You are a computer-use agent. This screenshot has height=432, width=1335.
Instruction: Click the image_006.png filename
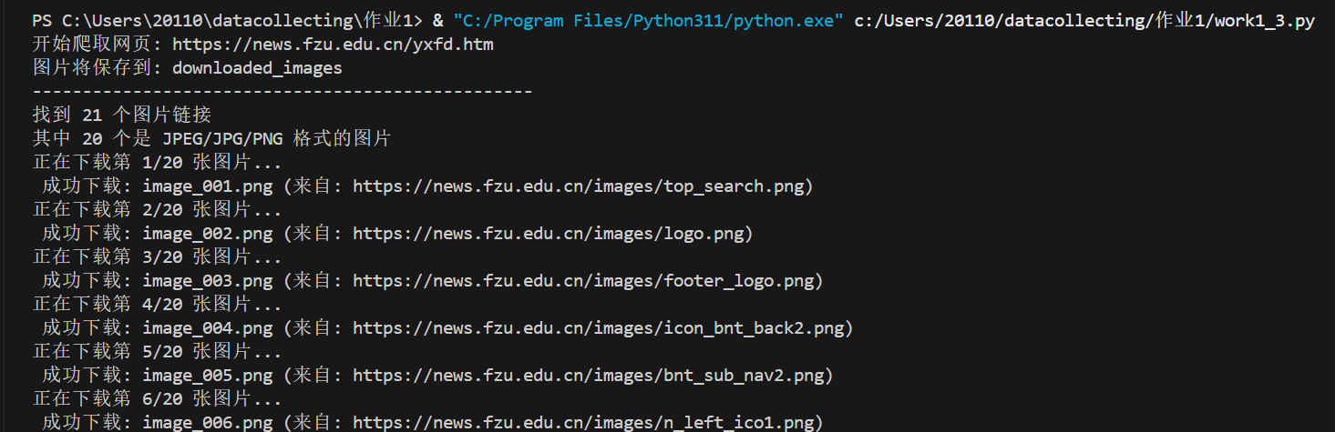coord(208,422)
